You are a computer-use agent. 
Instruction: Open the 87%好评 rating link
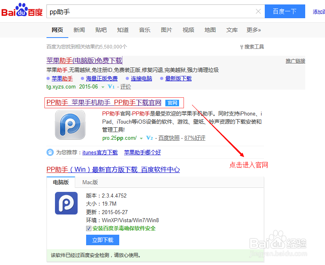(x=195, y=138)
